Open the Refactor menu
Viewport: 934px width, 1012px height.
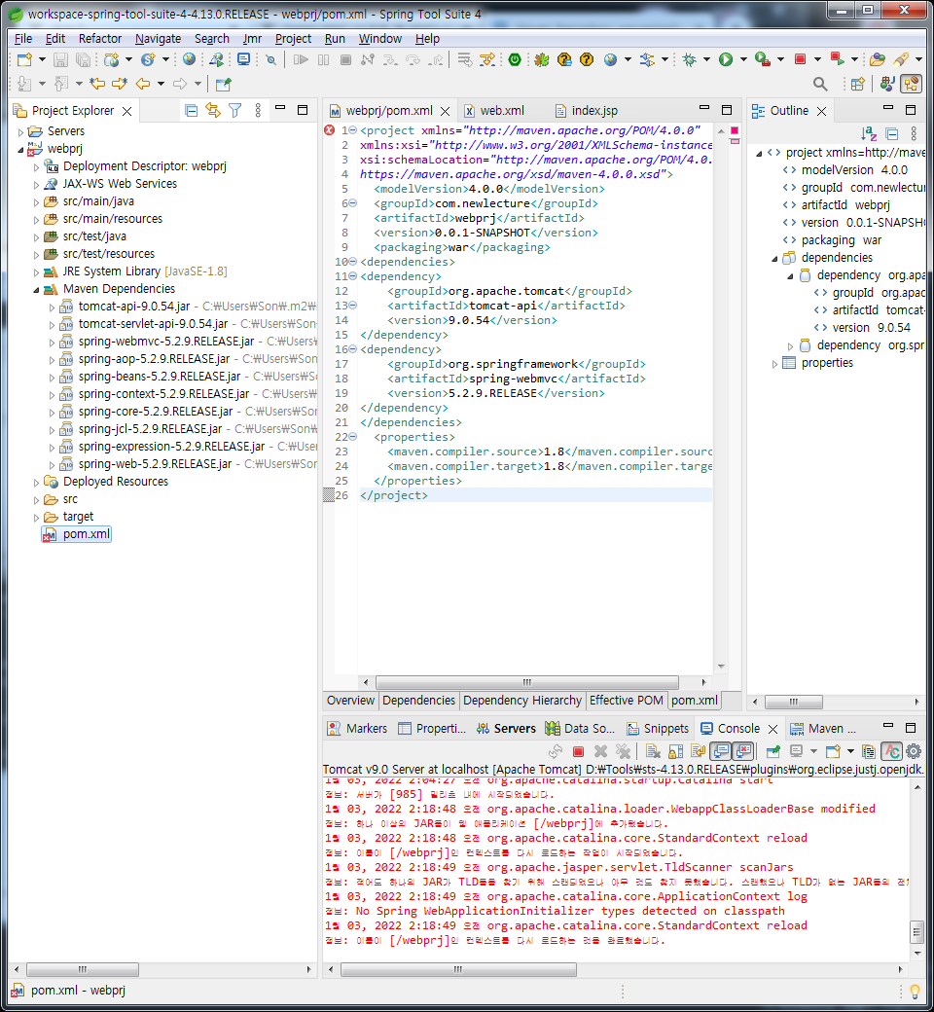(100, 39)
